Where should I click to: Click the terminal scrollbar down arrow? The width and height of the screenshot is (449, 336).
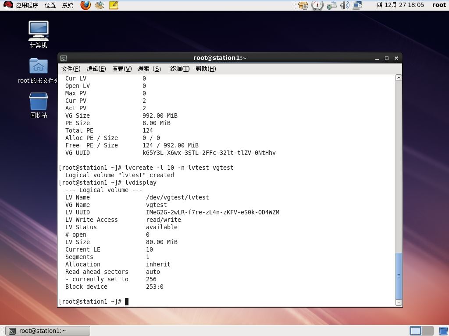pyautogui.click(x=399, y=303)
